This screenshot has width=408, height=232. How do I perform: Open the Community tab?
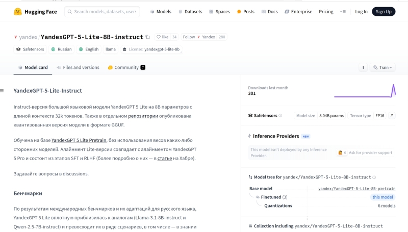pyautogui.click(x=126, y=67)
